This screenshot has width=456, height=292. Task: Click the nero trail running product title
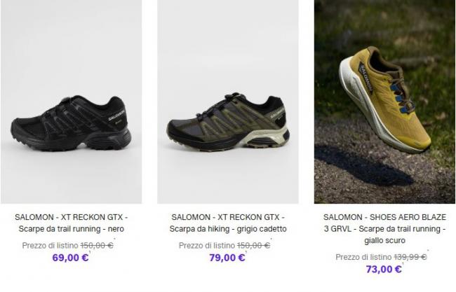pyautogui.click(x=72, y=223)
